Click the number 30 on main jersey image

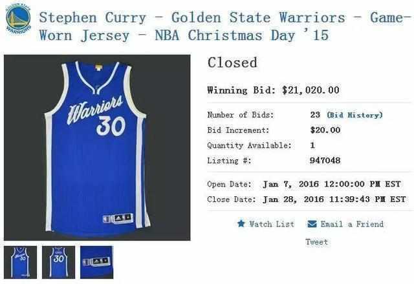click(x=111, y=127)
